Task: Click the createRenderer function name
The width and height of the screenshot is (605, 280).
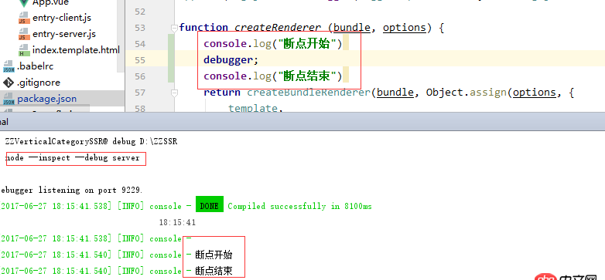Action: coord(278,28)
